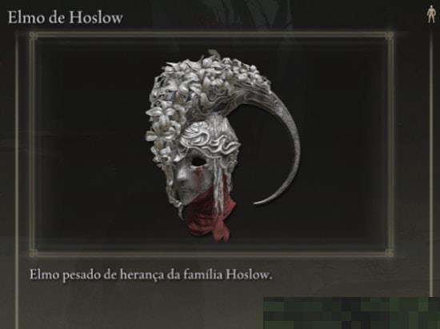Click the pixelated green censored area

pyautogui.click(x=351, y=313)
